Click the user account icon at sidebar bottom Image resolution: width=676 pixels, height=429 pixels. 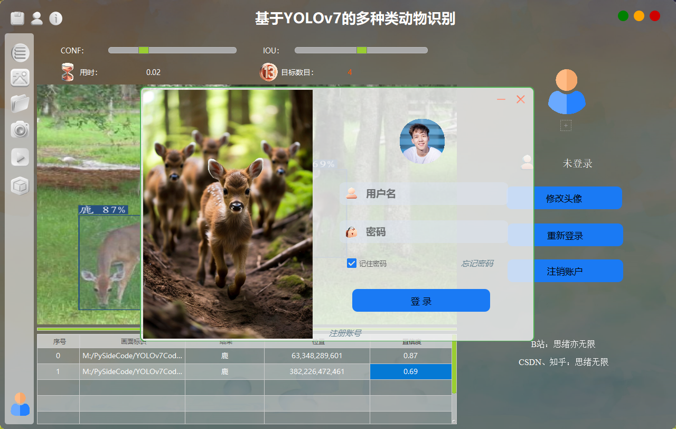click(x=20, y=404)
